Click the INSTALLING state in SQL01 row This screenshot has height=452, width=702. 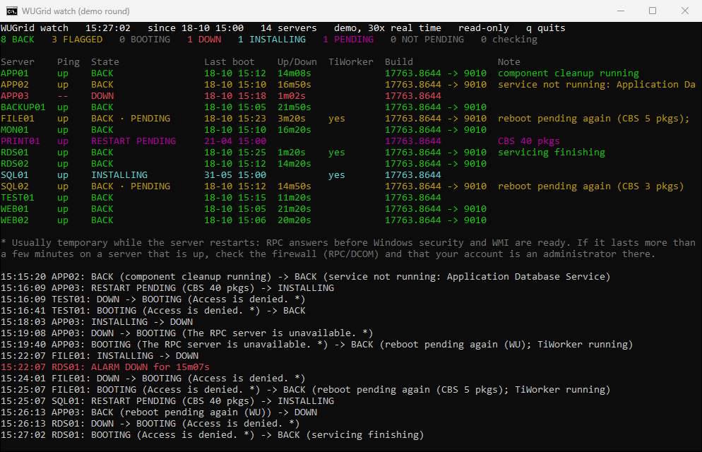pos(119,175)
